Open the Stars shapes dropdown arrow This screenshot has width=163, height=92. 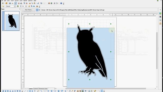(67, 91)
